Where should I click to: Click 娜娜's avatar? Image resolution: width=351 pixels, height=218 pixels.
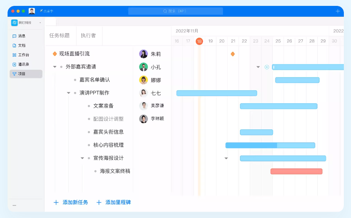[143, 80]
